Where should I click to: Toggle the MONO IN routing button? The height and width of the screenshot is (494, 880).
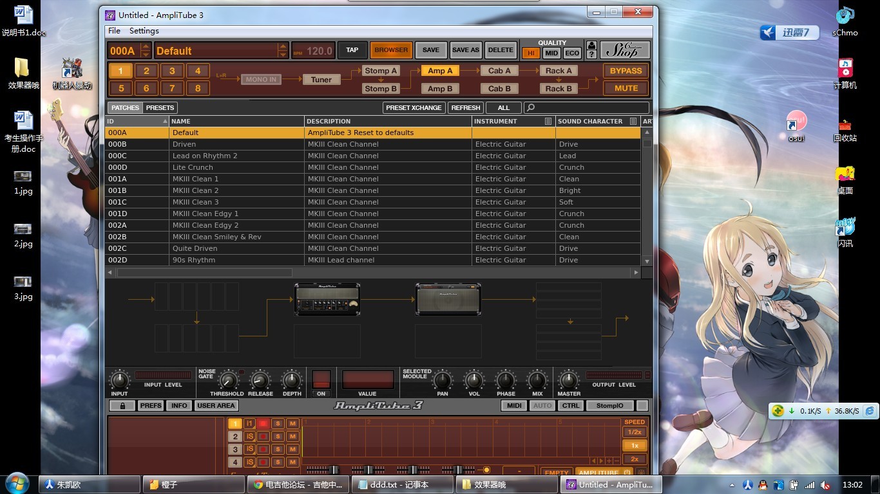click(x=261, y=80)
